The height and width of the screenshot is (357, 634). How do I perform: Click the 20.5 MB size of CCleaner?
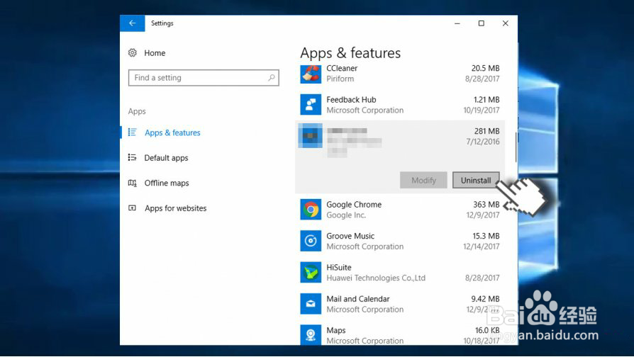pos(485,68)
